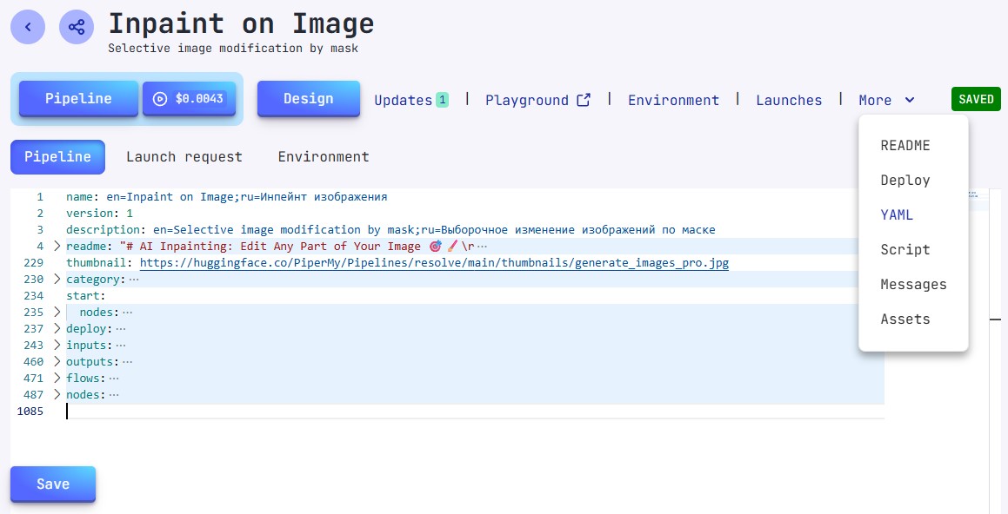The height and width of the screenshot is (514, 1008).
Task: Choose README in the dropdown menu
Action: coord(905,146)
